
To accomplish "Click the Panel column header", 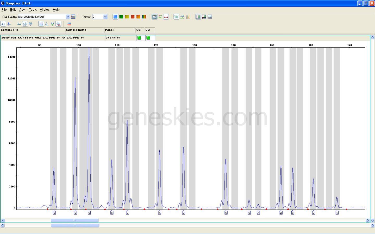I will 120,30.
